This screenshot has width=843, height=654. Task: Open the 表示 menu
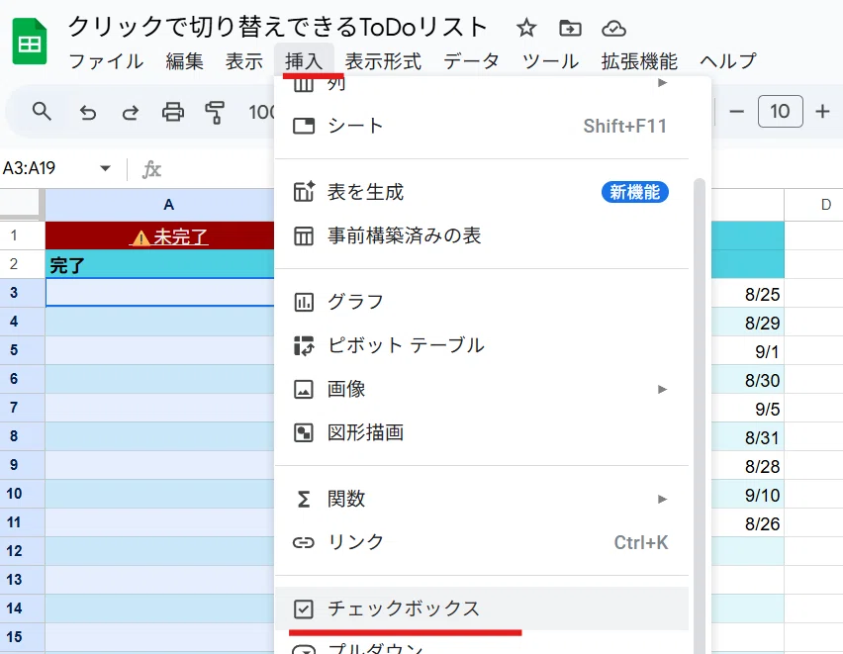pyautogui.click(x=243, y=61)
